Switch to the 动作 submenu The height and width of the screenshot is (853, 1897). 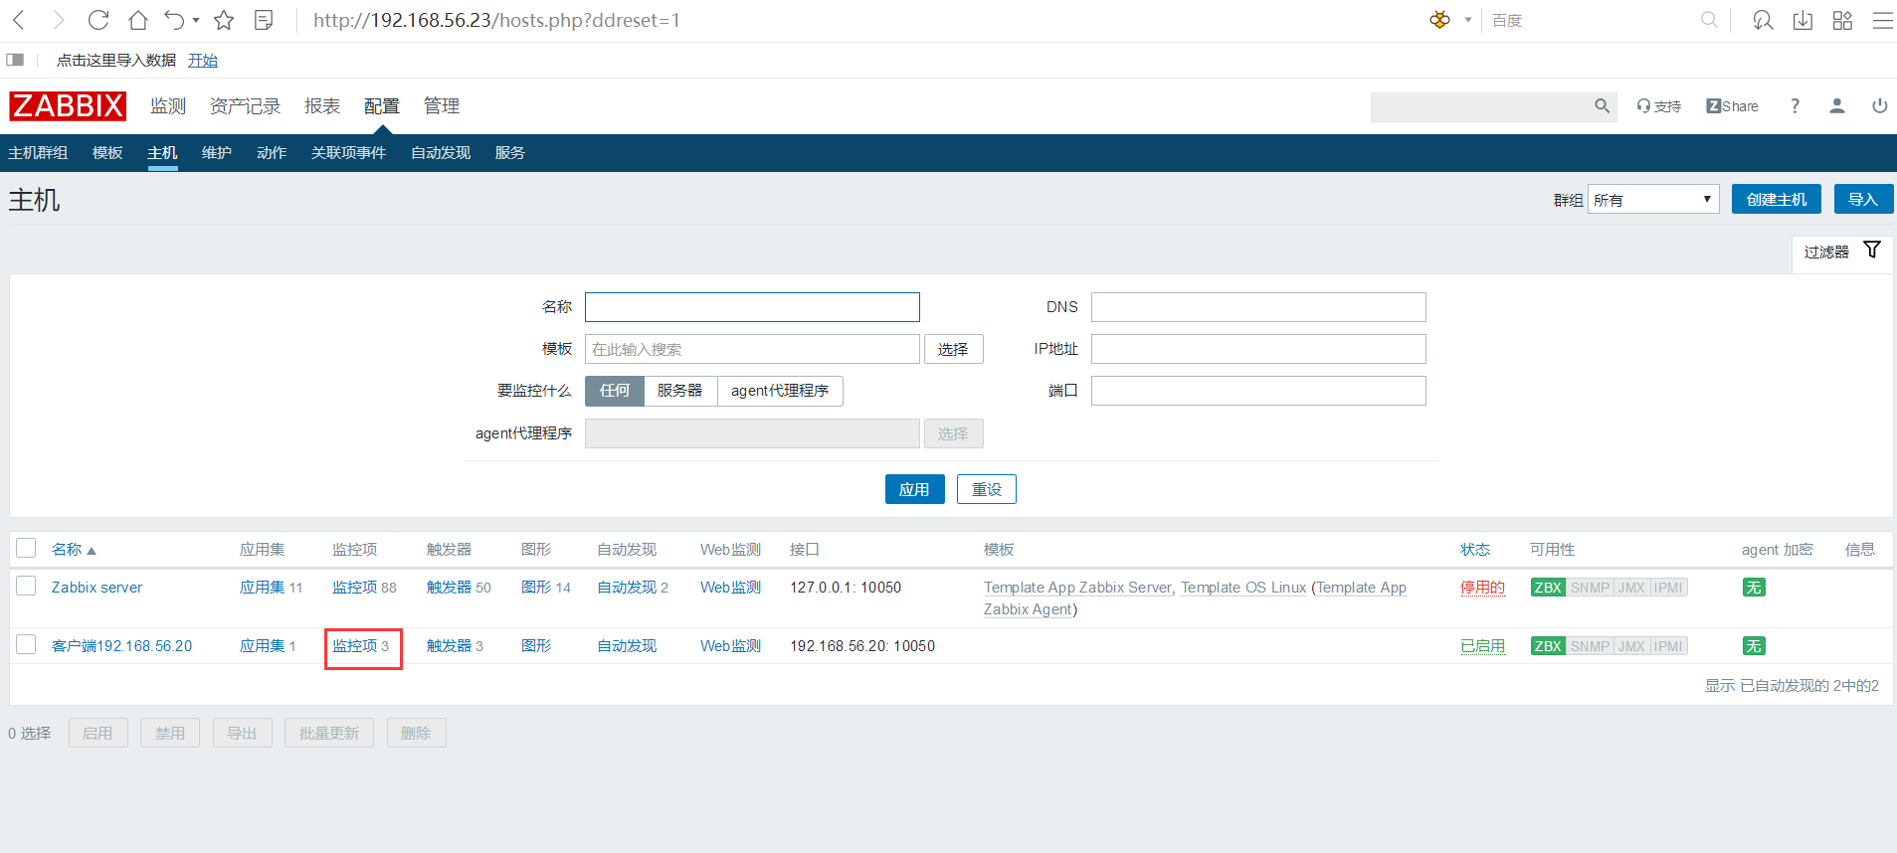(272, 153)
